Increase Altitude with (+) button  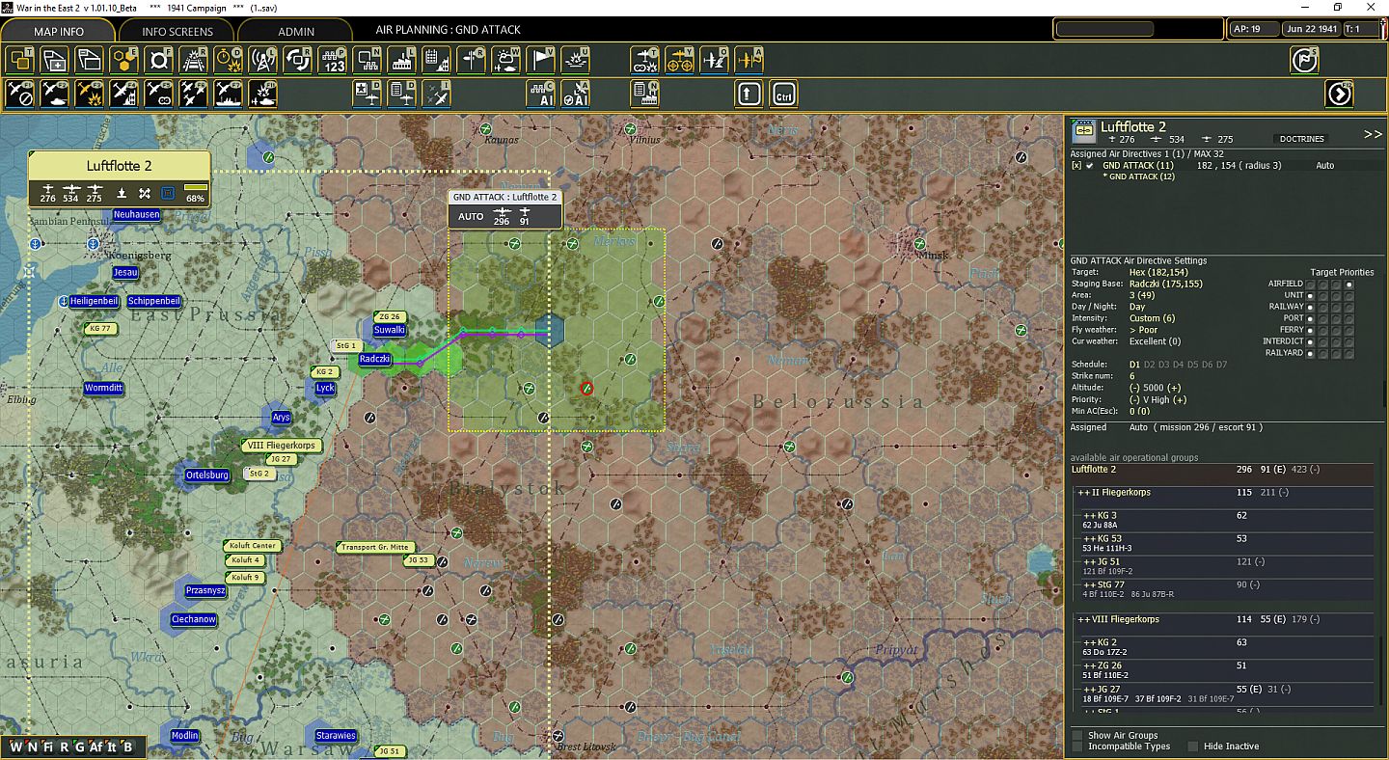[1173, 388]
